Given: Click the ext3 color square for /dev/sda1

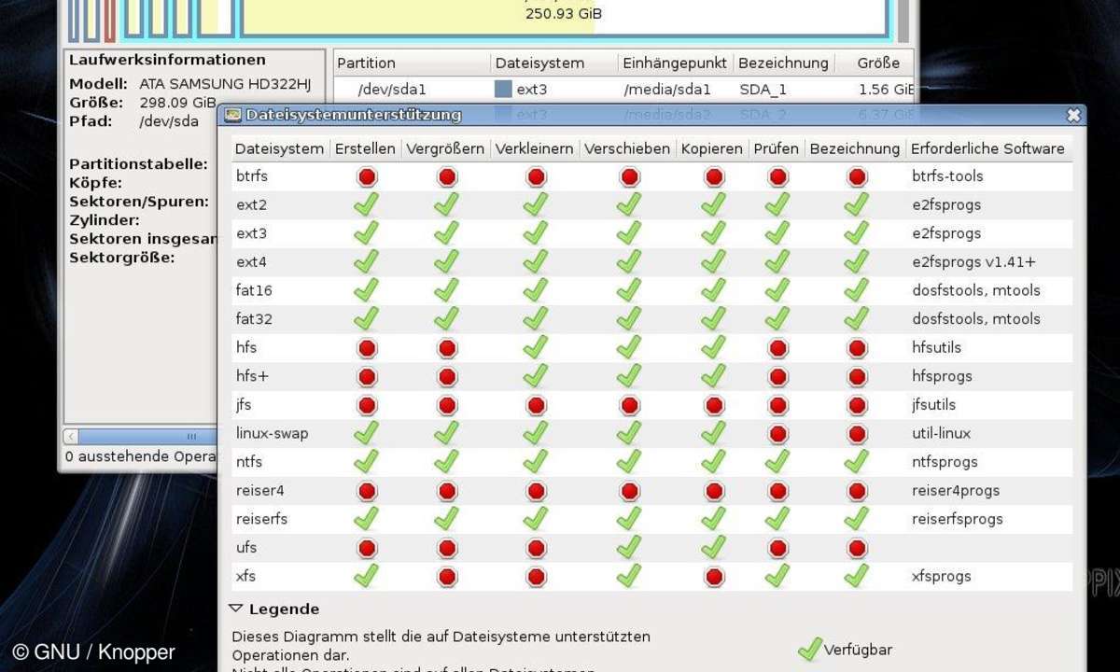Looking at the screenshot, I should pos(503,90).
